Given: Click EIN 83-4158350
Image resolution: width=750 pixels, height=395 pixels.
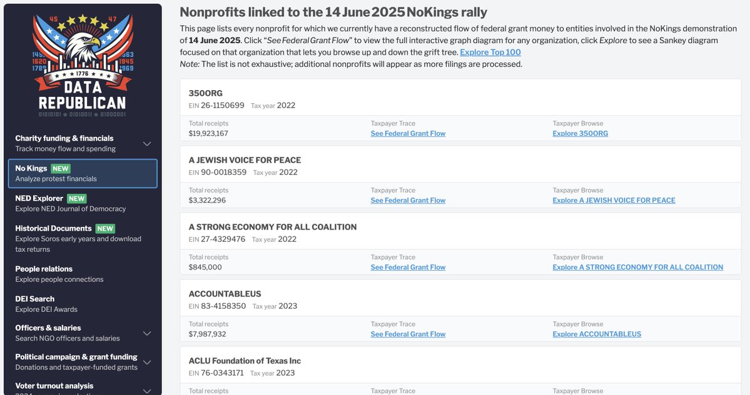Looking at the screenshot, I should [x=217, y=306].
